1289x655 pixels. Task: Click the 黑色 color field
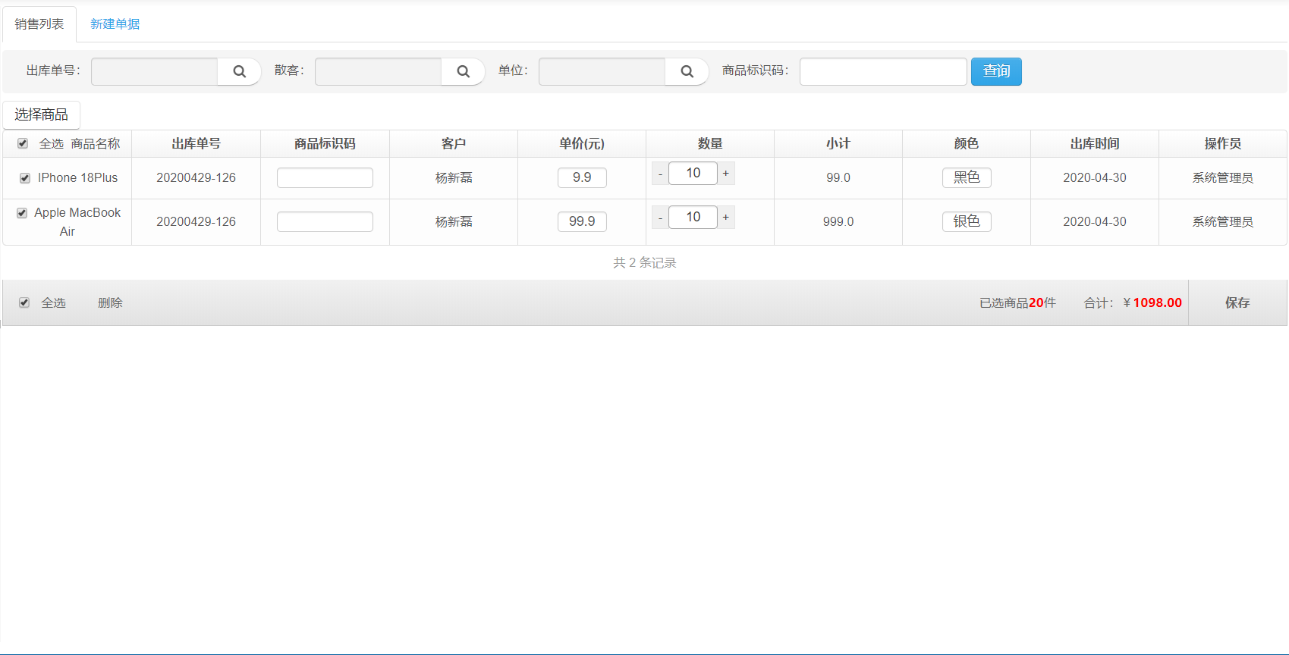point(967,177)
